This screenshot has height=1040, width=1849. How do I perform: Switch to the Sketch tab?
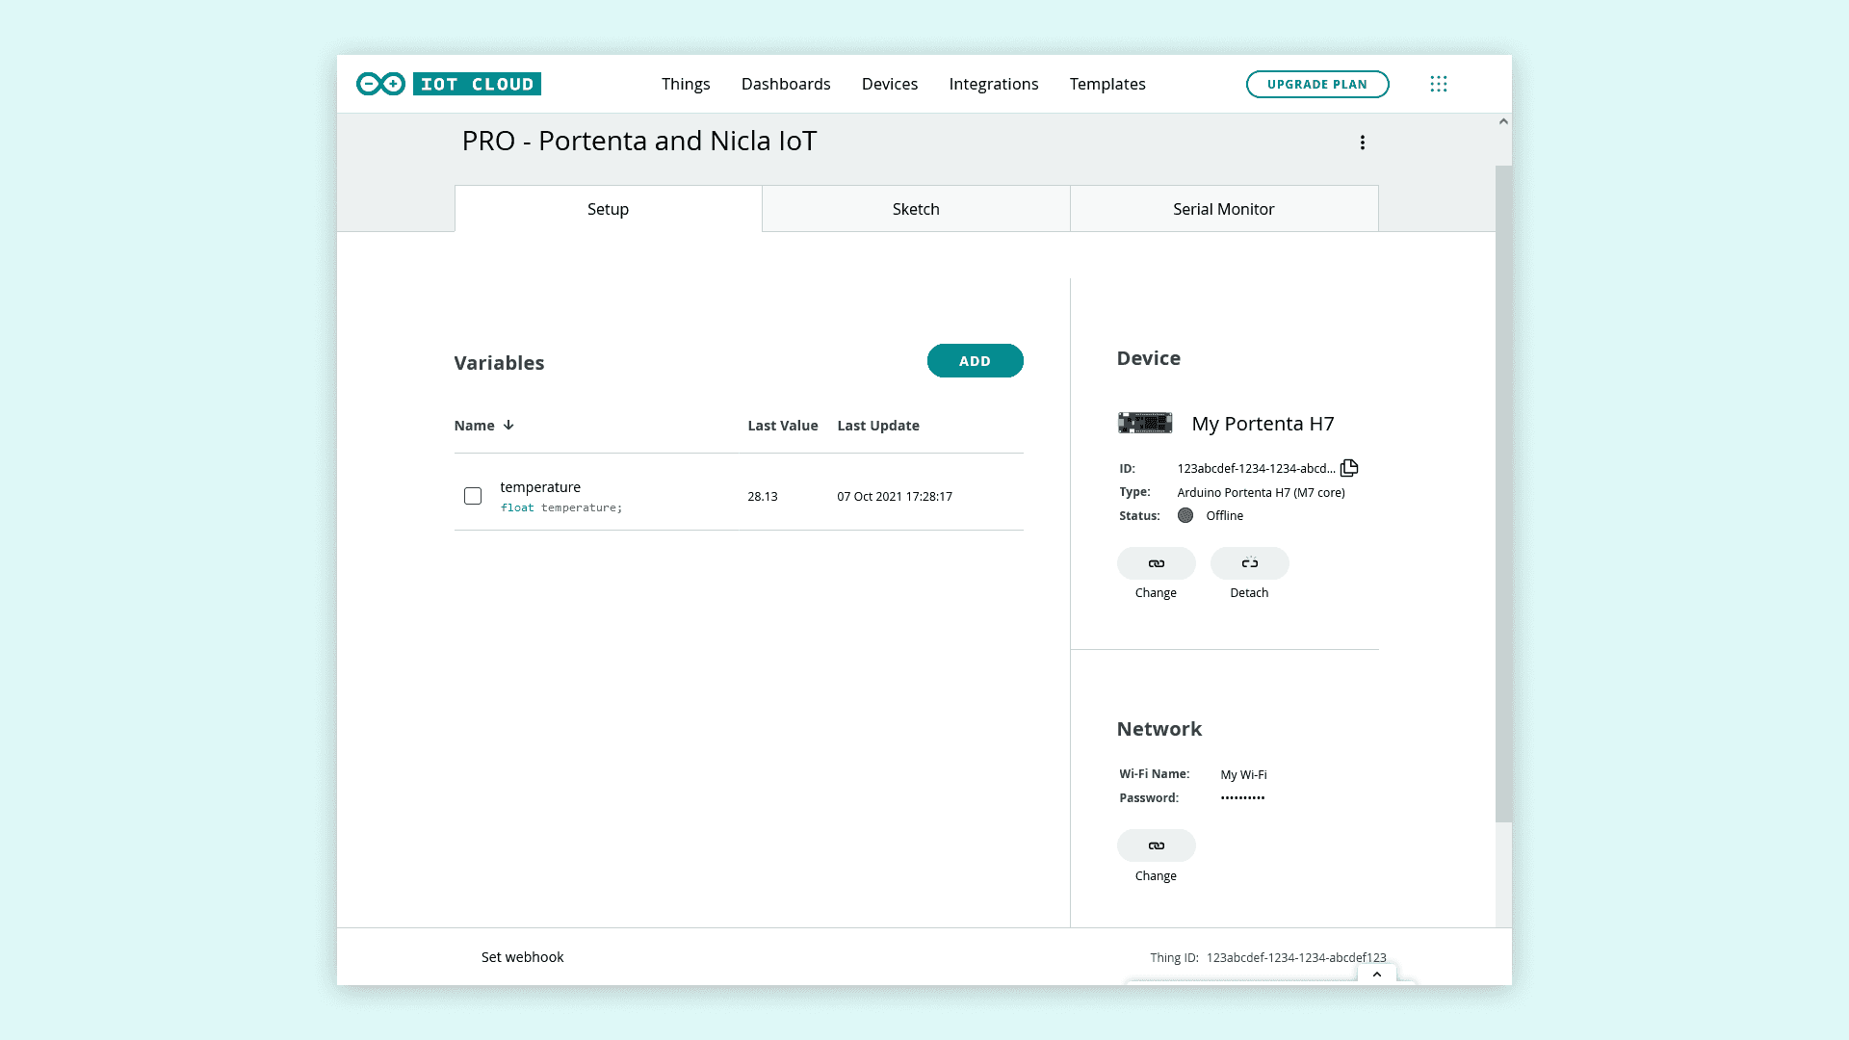point(916,209)
